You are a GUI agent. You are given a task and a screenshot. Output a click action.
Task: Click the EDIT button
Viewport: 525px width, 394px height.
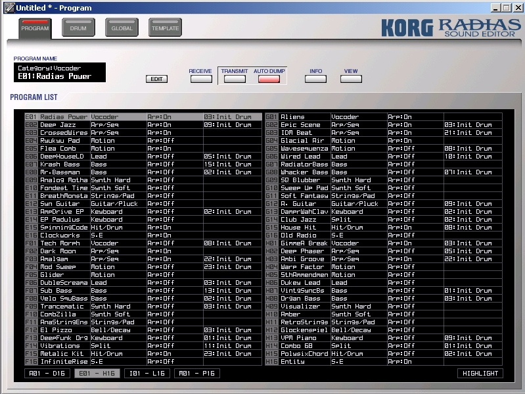tap(156, 79)
